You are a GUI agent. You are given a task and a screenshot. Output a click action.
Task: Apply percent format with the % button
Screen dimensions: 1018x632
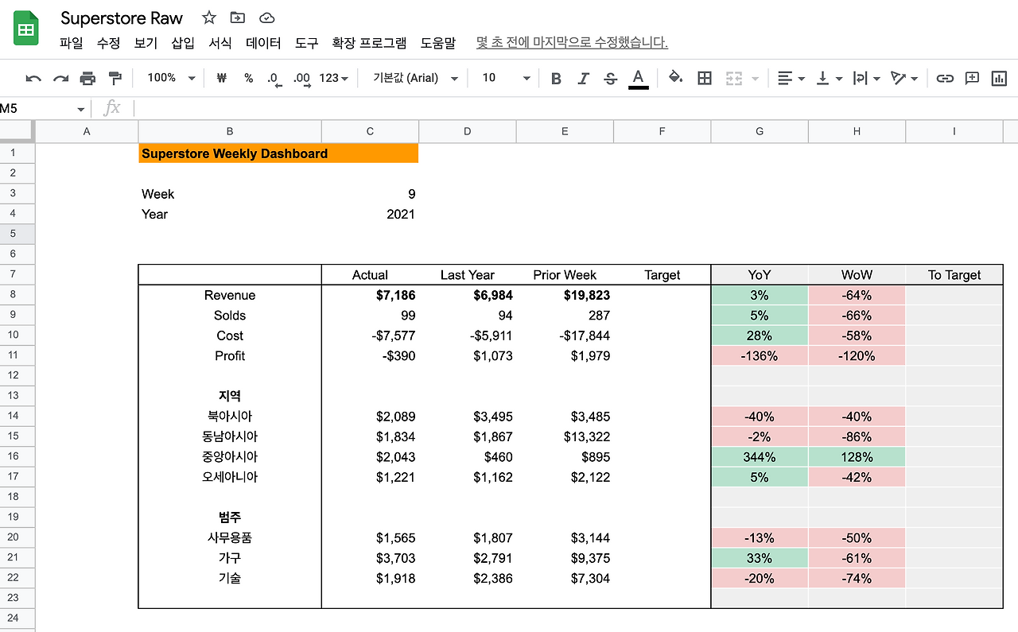pos(248,78)
